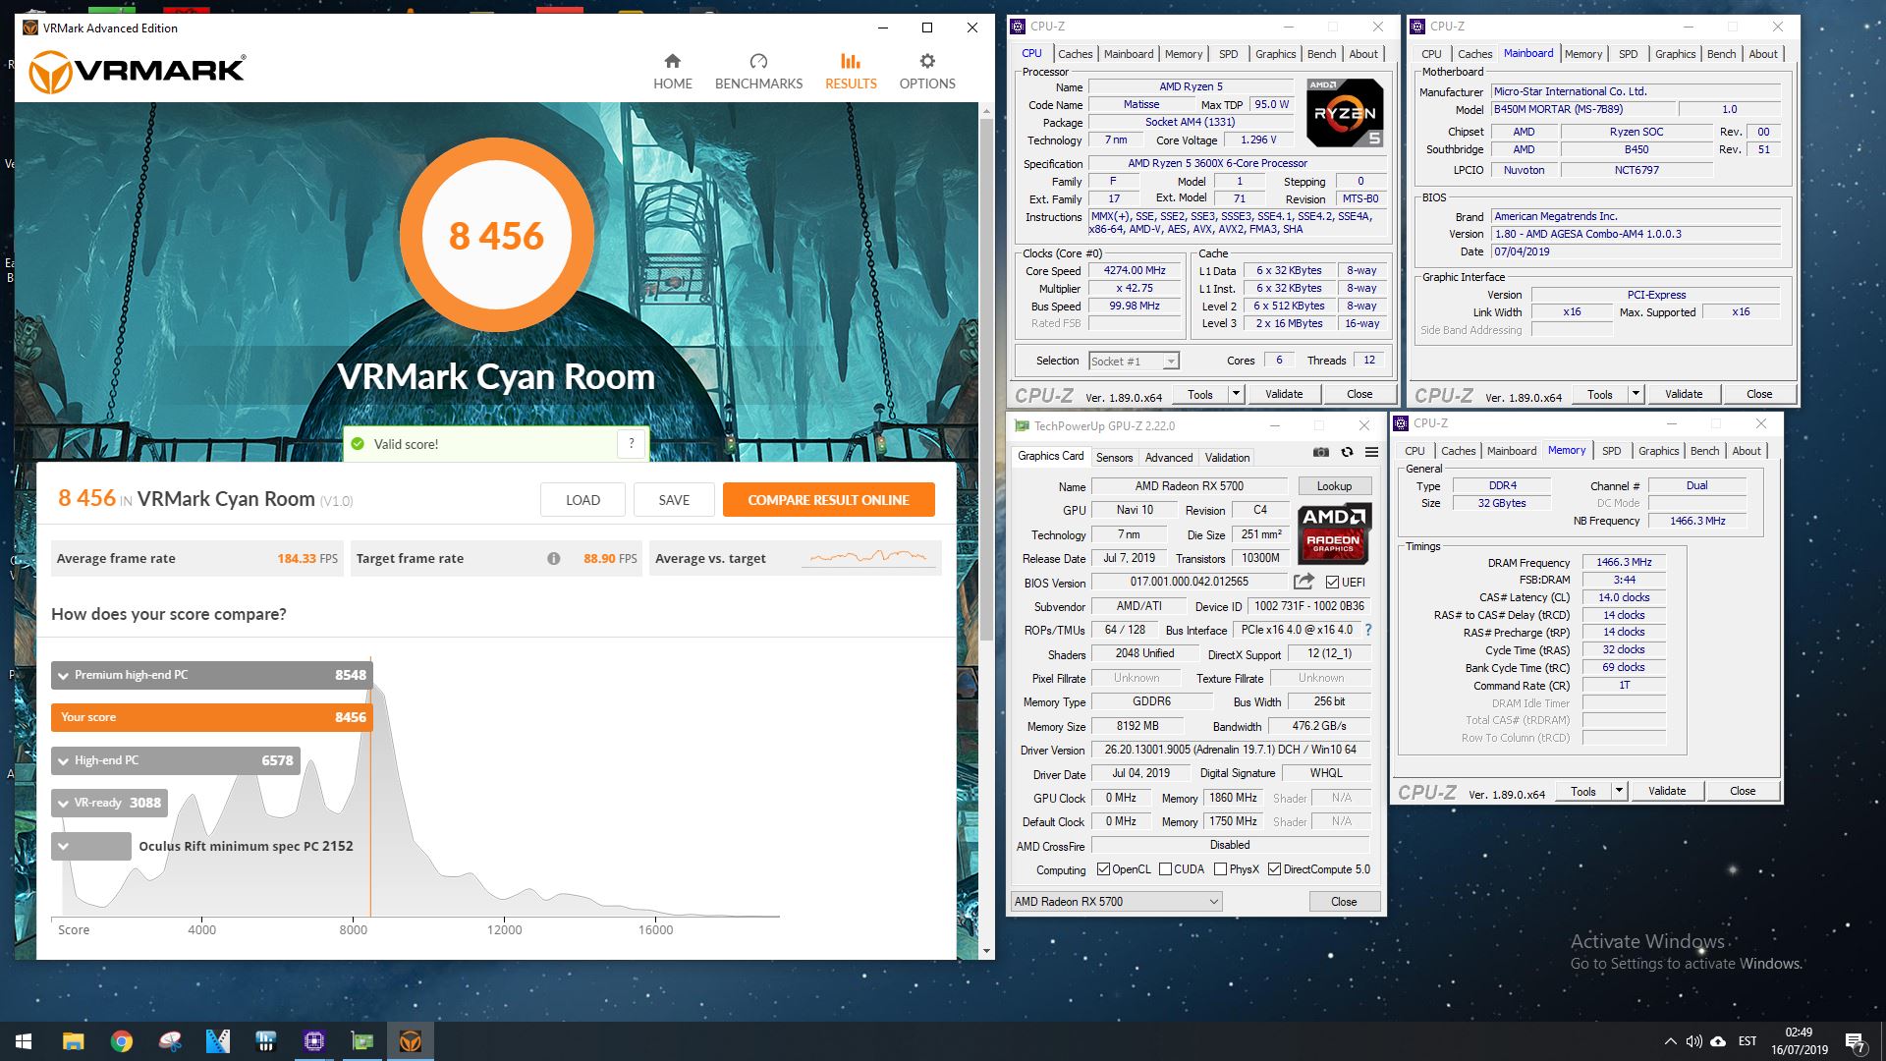The width and height of the screenshot is (1886, 1061).
Task: Click target frame rate info icon
Action: click(554, 559)
